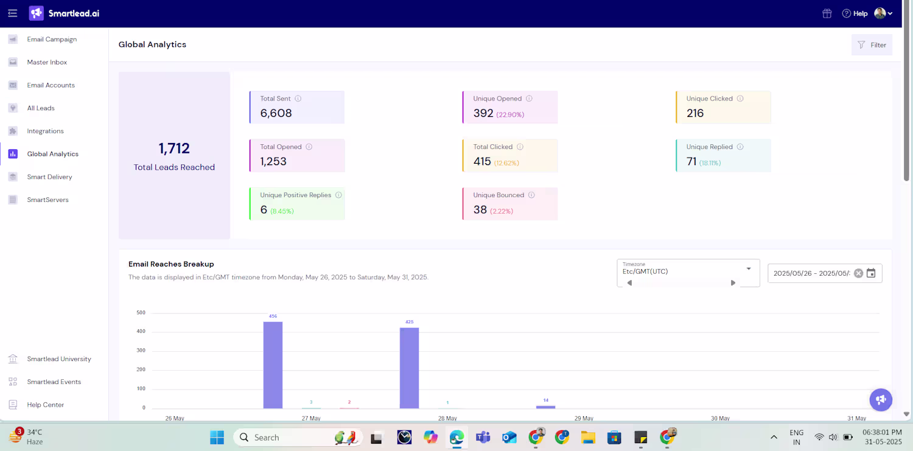Click the info icon beside Unique Bounced

coord(531,195)
